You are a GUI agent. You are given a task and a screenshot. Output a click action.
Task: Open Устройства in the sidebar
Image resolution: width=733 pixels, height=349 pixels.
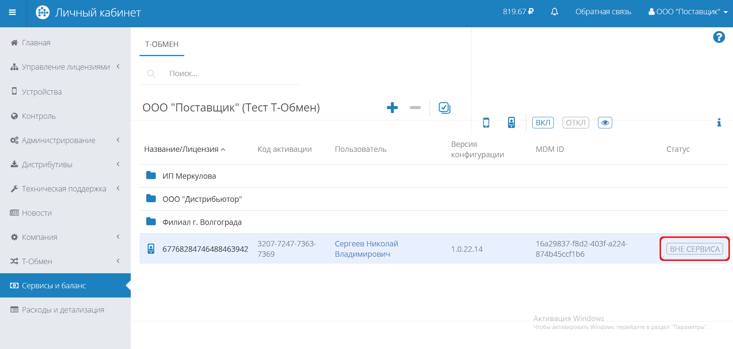click(42, 92)
